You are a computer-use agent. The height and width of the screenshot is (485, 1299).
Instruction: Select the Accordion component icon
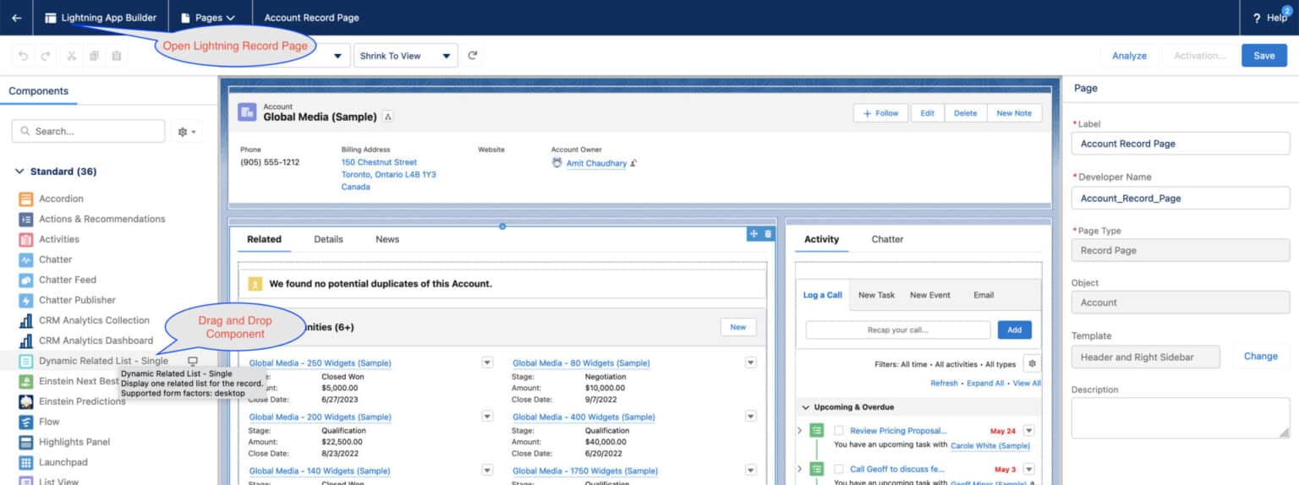click(x=26, y=199)
